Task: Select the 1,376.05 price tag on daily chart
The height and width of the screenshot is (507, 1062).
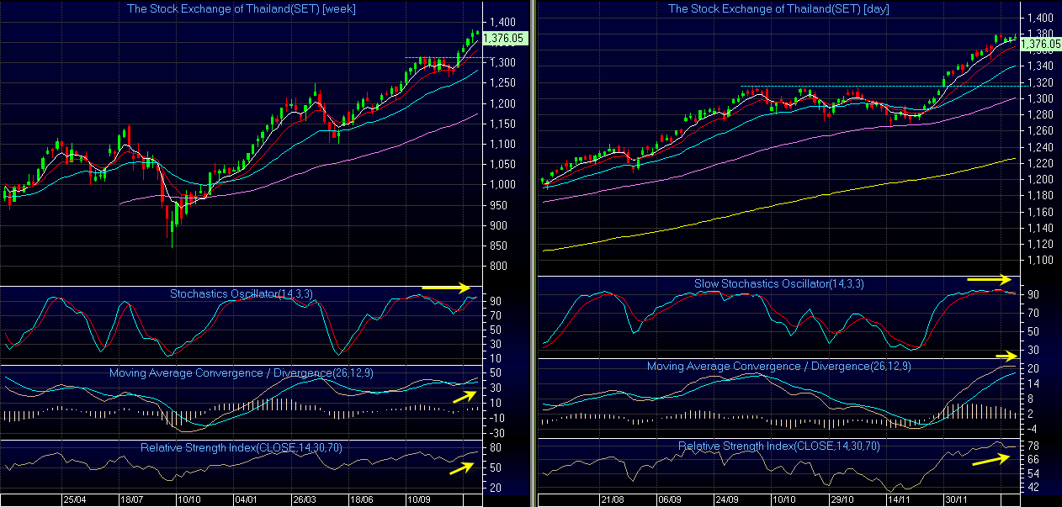Action: (x=1042, y=43)
